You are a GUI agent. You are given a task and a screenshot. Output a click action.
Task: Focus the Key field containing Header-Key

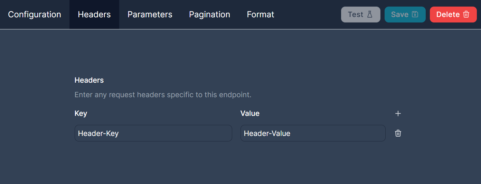pos(153,133)
